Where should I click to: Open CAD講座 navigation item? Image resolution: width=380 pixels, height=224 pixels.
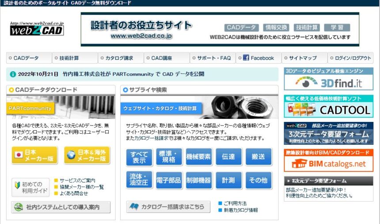click(167, 58)
